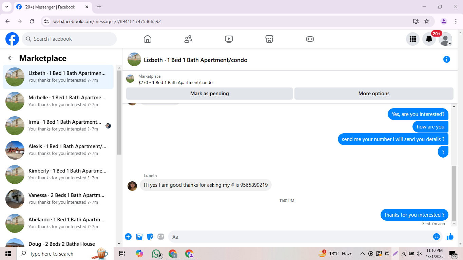Click the browser address bar URL

(107, 21)
